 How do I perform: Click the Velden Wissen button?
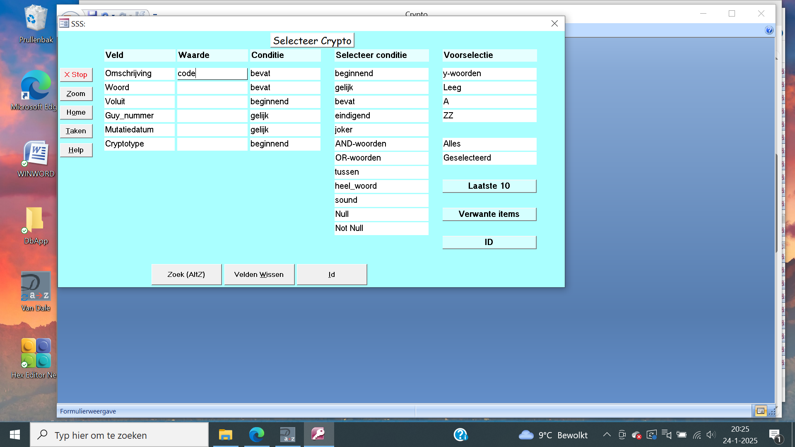[x=259, y=274]
